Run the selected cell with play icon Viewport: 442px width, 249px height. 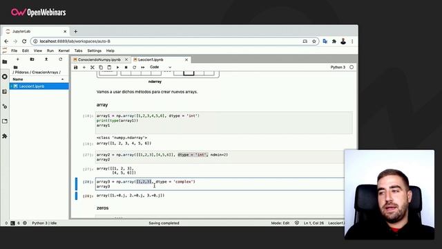(117, 67)
